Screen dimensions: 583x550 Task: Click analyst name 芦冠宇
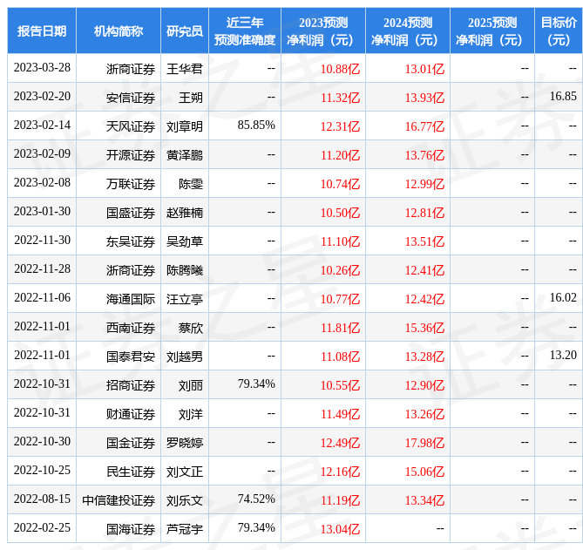click(x=185, y=529)
